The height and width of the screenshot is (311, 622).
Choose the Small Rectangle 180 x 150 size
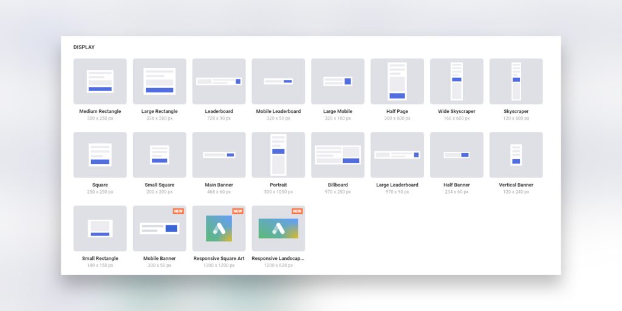pyautogui.click(x=100, y=228)
